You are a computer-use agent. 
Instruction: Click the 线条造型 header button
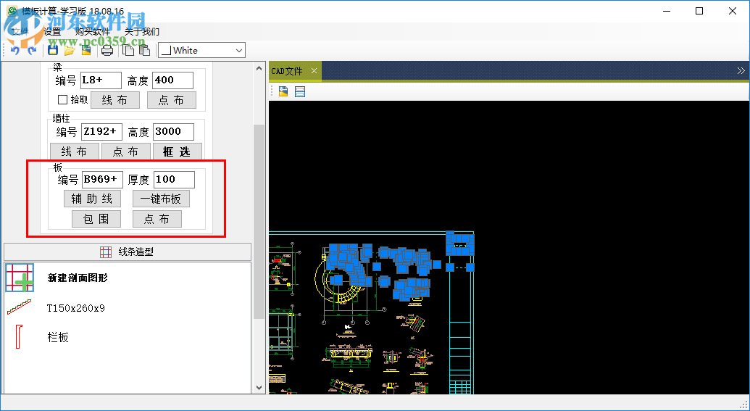point(128,252)
